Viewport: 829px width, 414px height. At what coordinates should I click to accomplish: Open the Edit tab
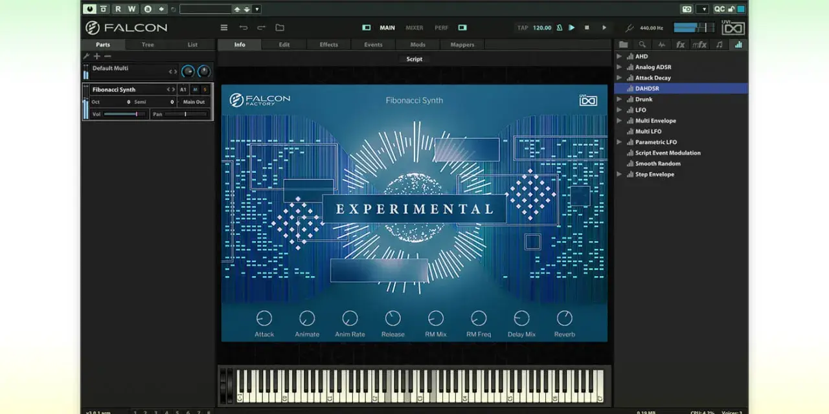(x=284, y=45)
